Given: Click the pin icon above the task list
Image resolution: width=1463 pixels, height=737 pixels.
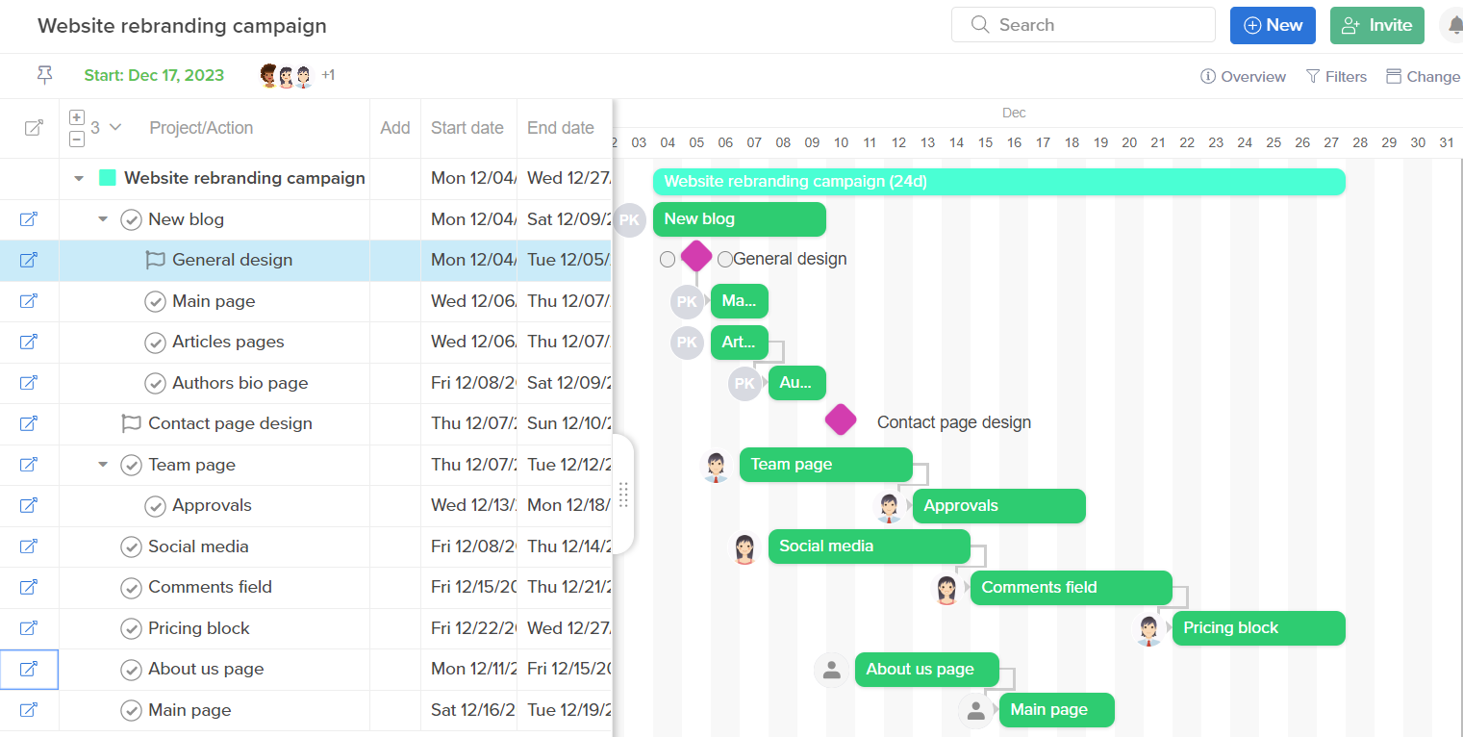Looking at the screenshot, I should click(44, 74).
